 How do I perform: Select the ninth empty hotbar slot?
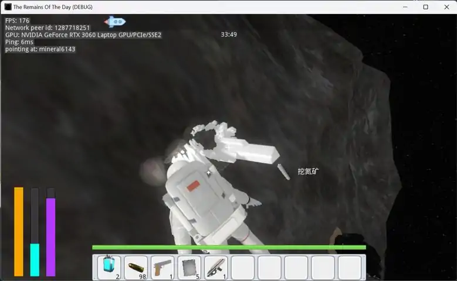(x=323, y=268)
